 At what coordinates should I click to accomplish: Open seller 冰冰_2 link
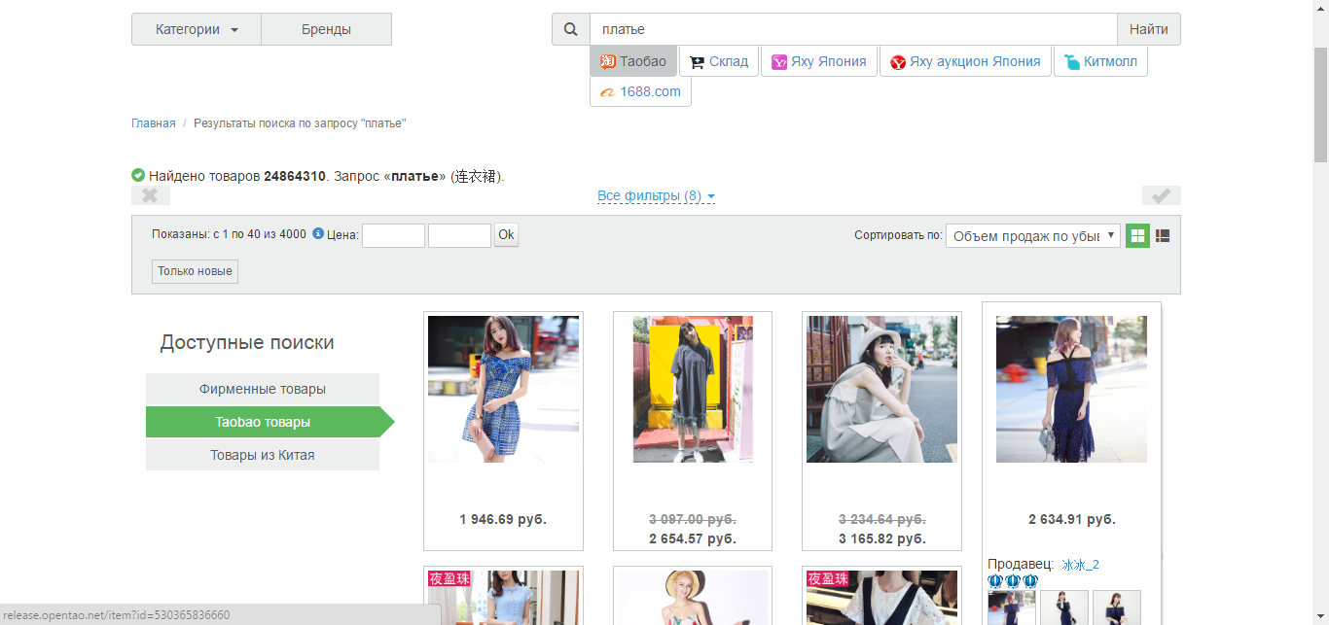1080,565
